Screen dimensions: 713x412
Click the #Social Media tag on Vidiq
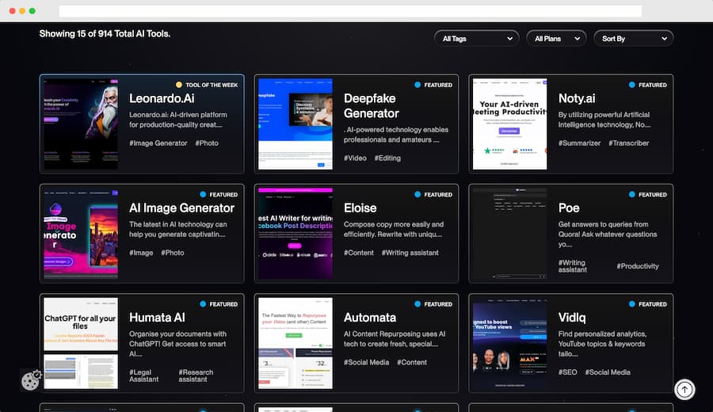click(608, 372)
